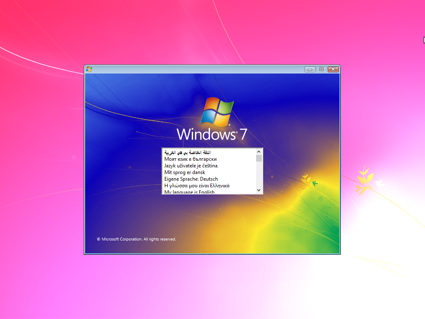
Task: Pick "Mit sprog er dansk"
Action: 209,172
